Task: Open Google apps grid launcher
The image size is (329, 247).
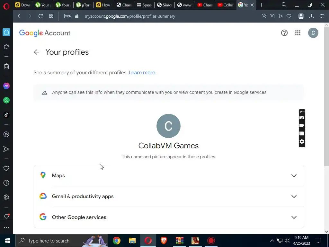Action: point(298,33)
